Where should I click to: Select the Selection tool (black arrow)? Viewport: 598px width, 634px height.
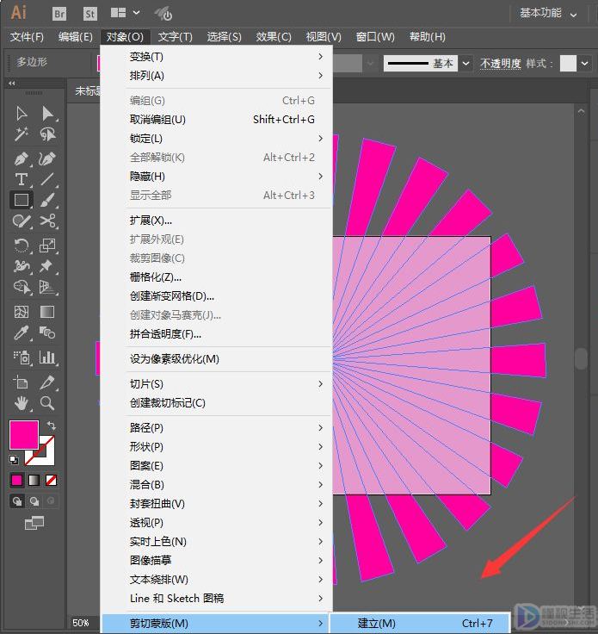22,114
